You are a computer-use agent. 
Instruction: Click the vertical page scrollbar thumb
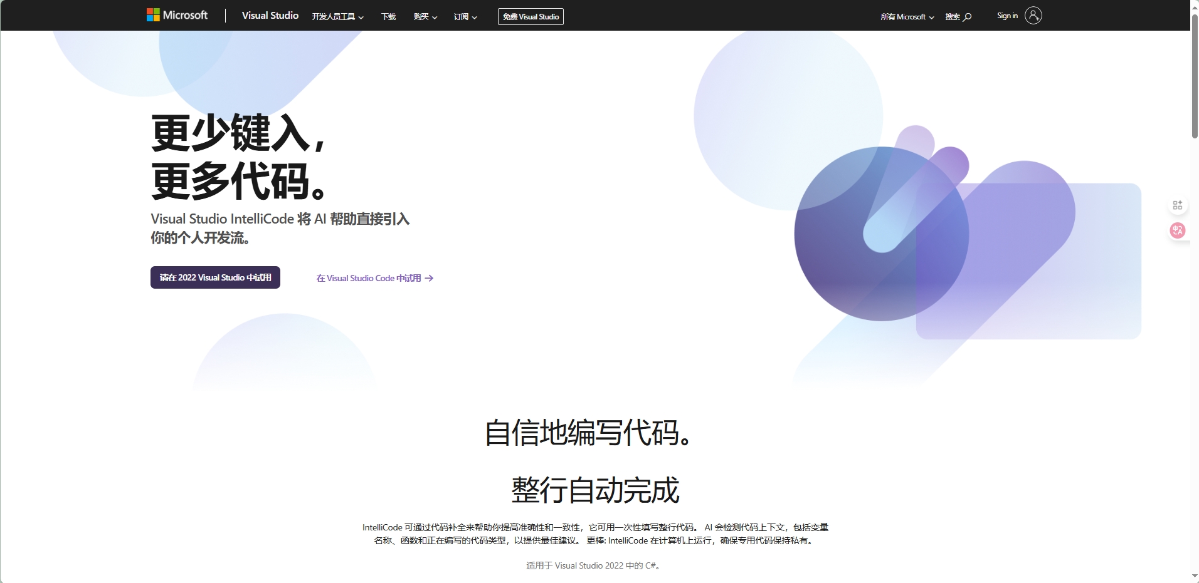[1194, 75]
